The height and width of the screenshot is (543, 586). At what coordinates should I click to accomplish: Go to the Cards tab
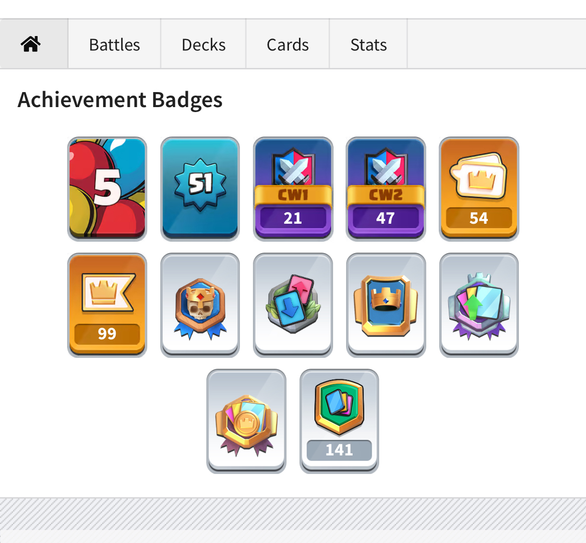tap(287, 44)
